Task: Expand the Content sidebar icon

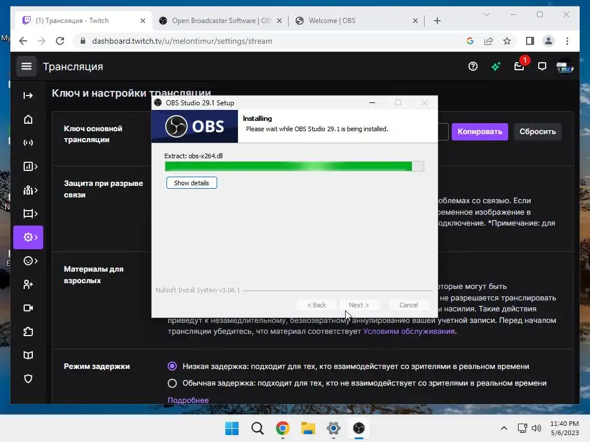Action: [30, 214]
